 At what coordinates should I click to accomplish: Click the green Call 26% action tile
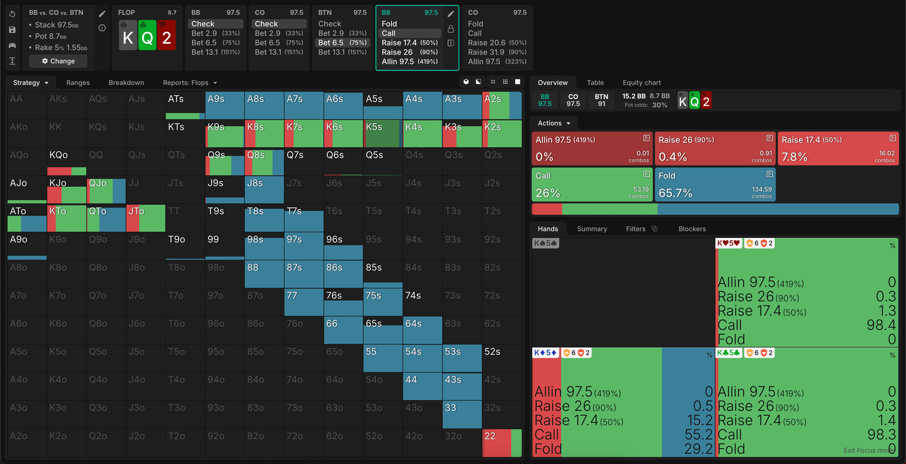point(592,185)
